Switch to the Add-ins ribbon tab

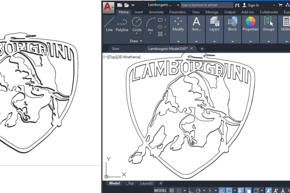[248, 12]
